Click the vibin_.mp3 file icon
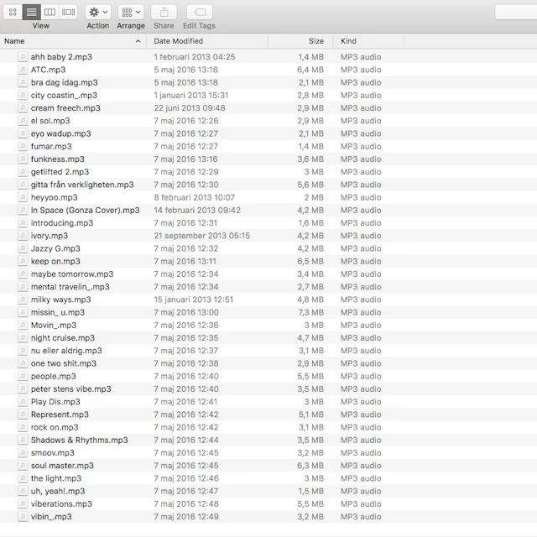537x537 pixels. coord(23,517)
